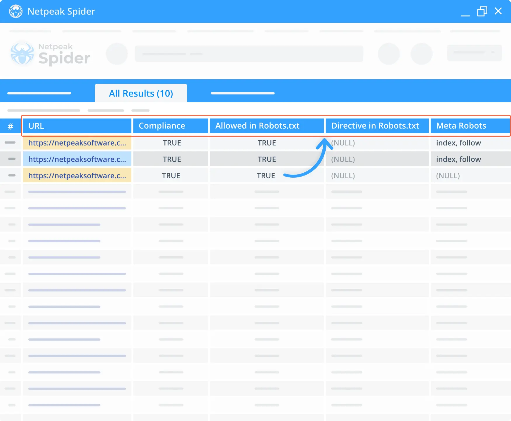Open the All Results (10) tab

pos(141,93)
